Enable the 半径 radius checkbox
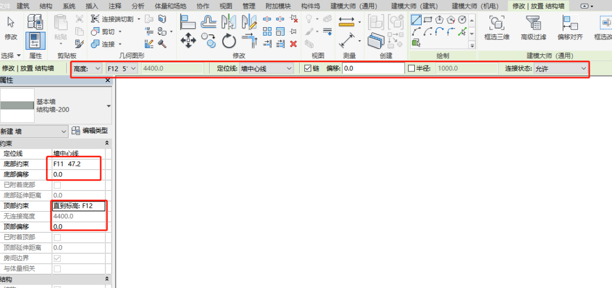 click(411, 68)
